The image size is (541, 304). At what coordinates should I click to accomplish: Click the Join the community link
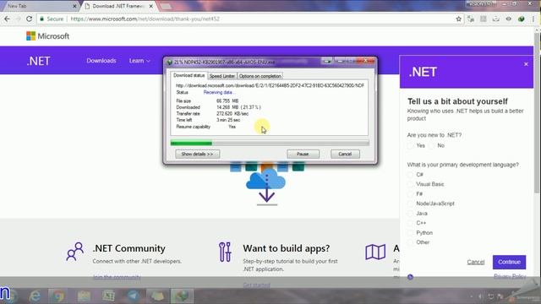(117, 277)
